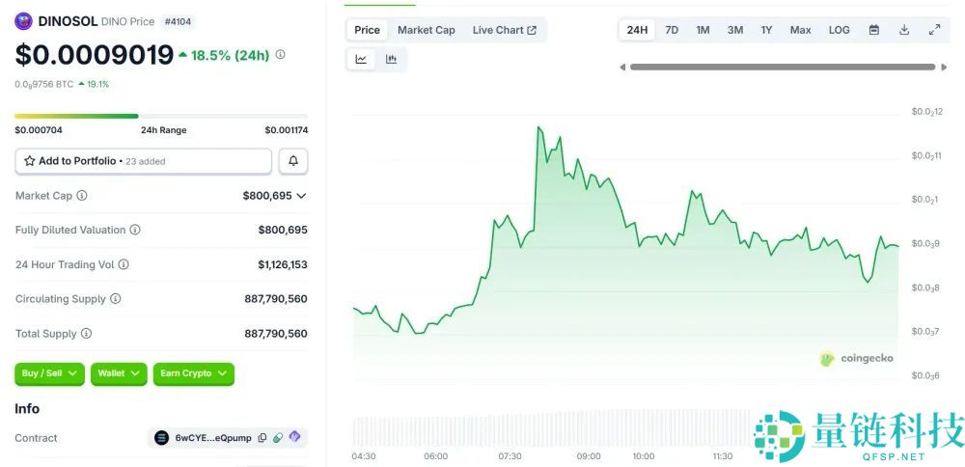Image resolution: width=965 pixels, height=467 pixels.
Task: Click the info icon beside Market Cap
Action: tap(82, 196)
